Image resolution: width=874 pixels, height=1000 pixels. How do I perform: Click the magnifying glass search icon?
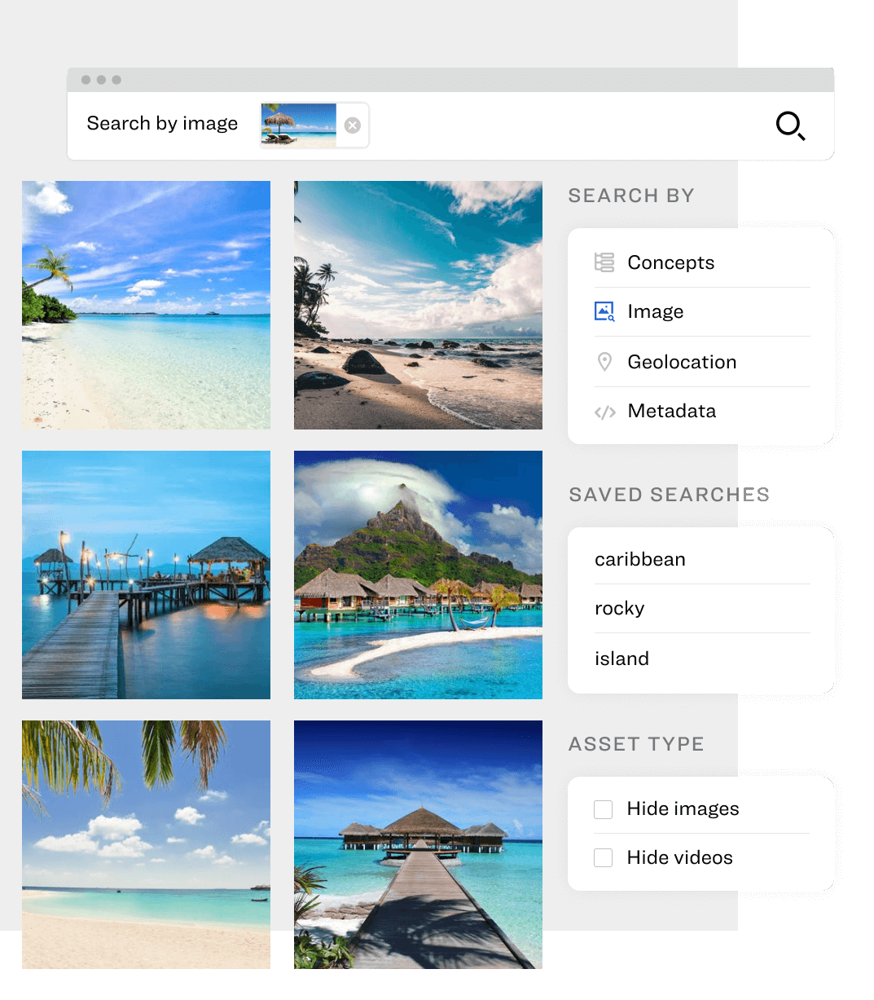790,126
